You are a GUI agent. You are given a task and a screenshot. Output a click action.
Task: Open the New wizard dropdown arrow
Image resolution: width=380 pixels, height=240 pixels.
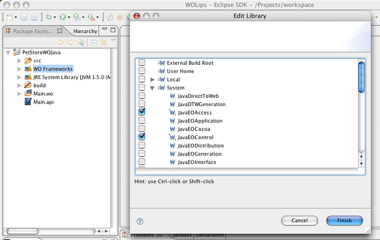point(16,18)
